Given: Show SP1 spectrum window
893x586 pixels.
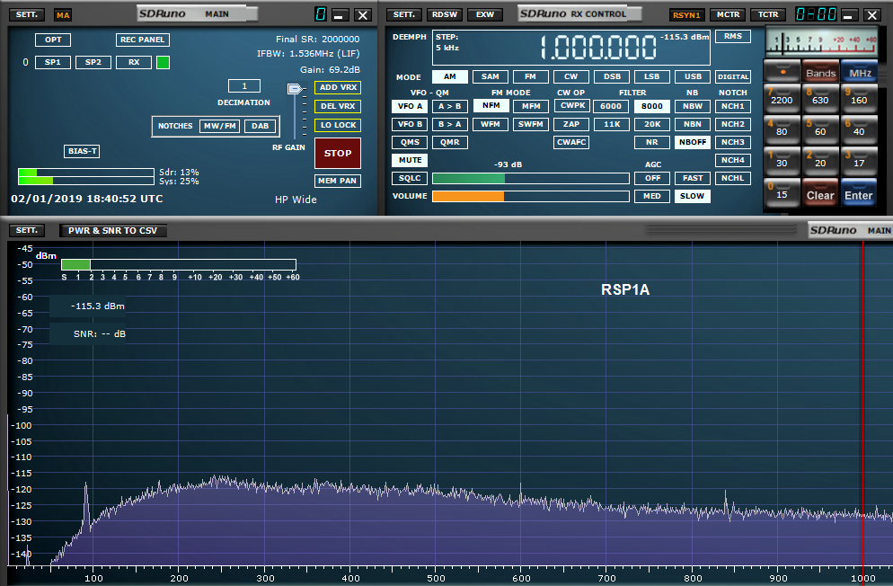Looking at the screenshot, I should point(53,62).
